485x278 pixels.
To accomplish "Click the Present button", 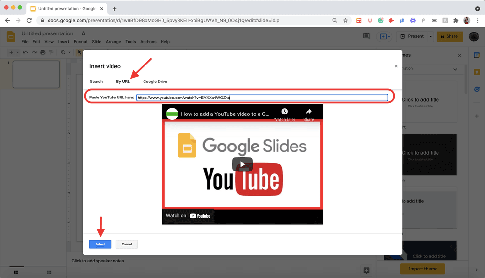I will (412, 36).
